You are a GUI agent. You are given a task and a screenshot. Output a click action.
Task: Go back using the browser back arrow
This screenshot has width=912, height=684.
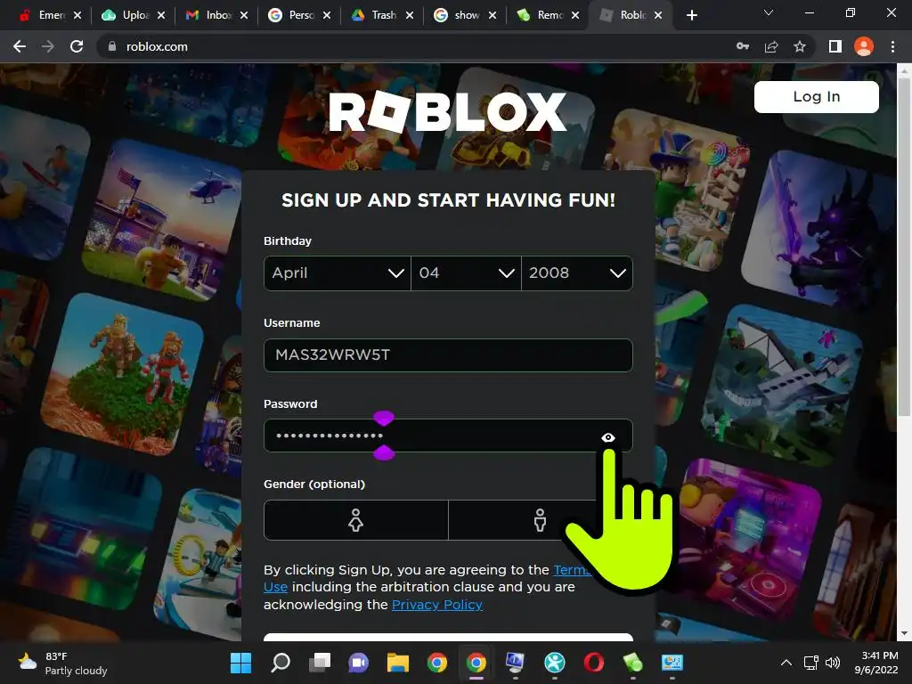click(x=20, y=46)
